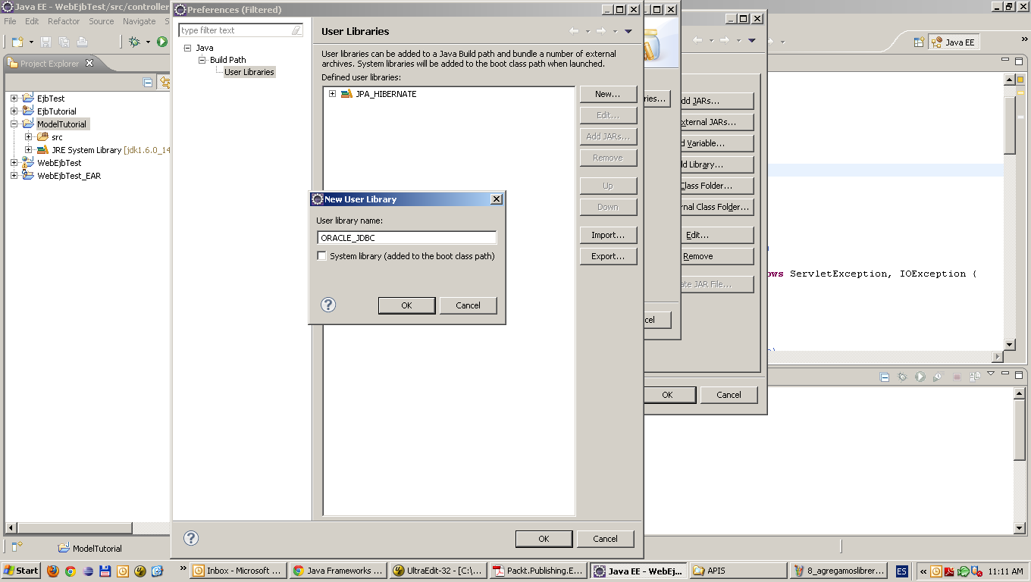Enable the System library boot class path checkbox
Viewport: 1031px width, 582px height.
[321, 255]
